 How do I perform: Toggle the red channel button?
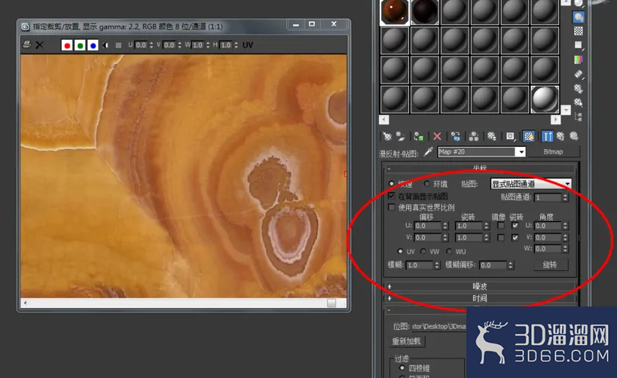click(x=67, y=46)
